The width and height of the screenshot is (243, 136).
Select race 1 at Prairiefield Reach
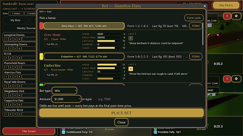click(6, 67)
